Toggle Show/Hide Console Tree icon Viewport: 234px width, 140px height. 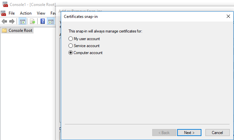tap(23, 22)
